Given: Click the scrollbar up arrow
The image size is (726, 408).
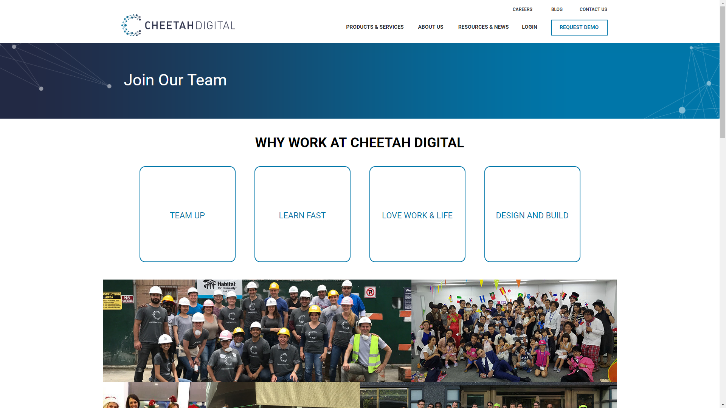Looking at the screenshot, I should click(723, 3).
